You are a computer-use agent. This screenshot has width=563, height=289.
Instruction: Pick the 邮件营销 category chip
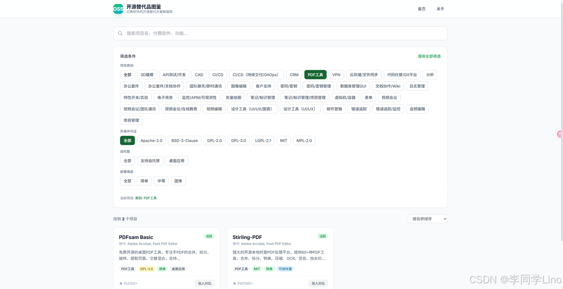pyautogui.click(x=334, y=109)
